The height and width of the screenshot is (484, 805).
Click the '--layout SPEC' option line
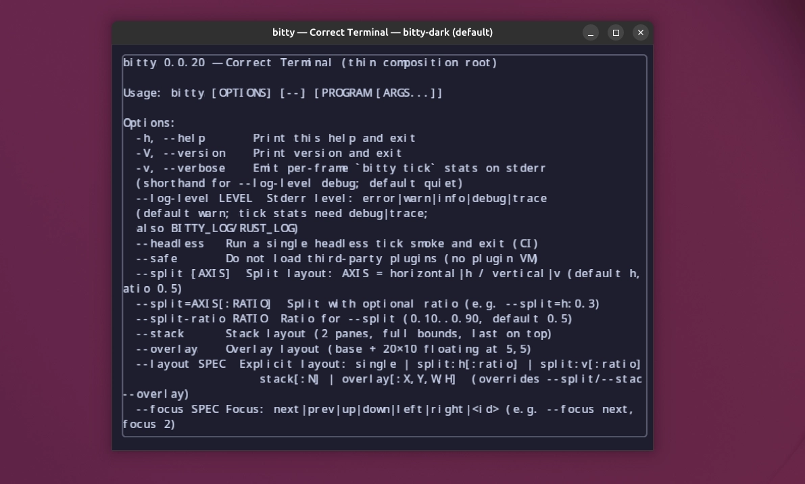[389, 364]
